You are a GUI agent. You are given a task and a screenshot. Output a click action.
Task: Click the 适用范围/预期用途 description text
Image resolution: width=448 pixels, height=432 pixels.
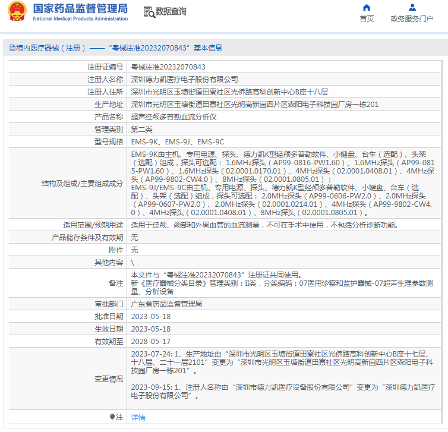pos(265,225)
